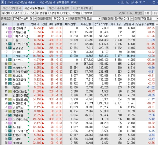Switch to 시간외예상체결 tab

click(x=82, y=8)
